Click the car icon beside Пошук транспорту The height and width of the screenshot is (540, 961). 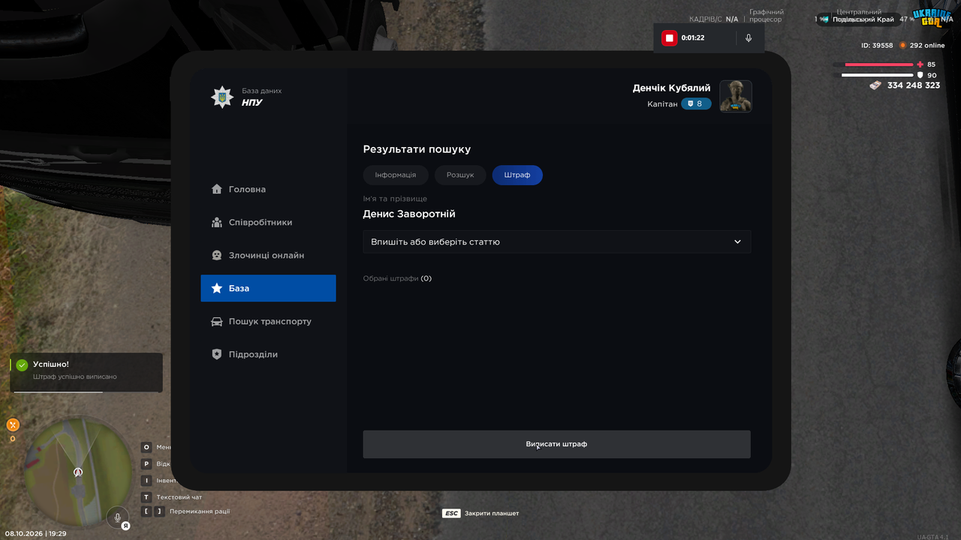[217, 321]
